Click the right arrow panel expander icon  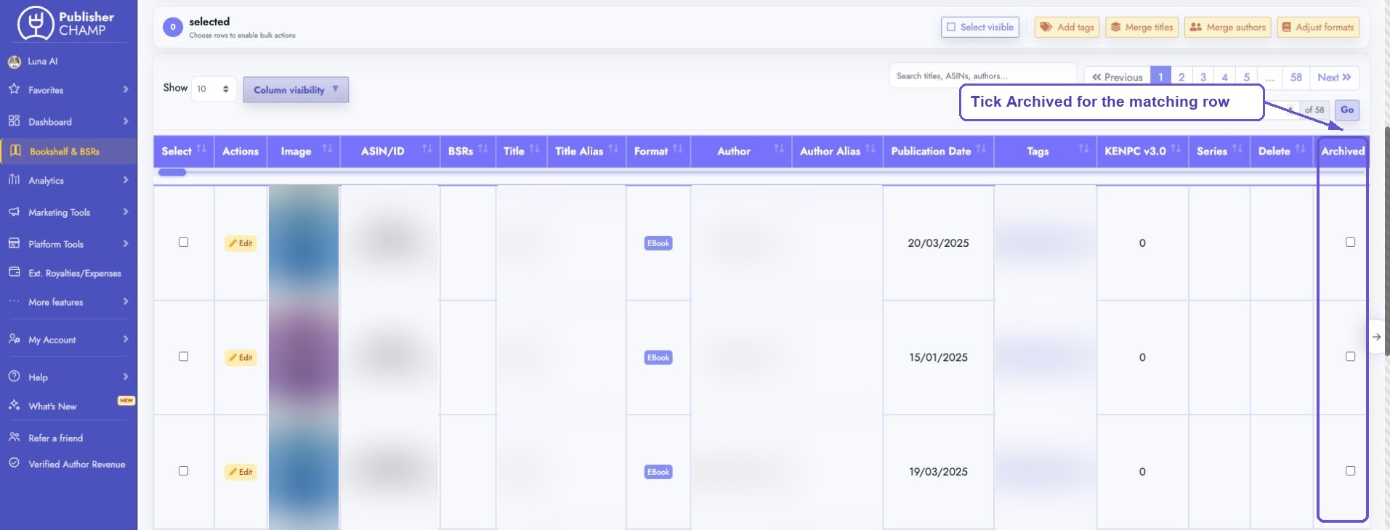1376,337
